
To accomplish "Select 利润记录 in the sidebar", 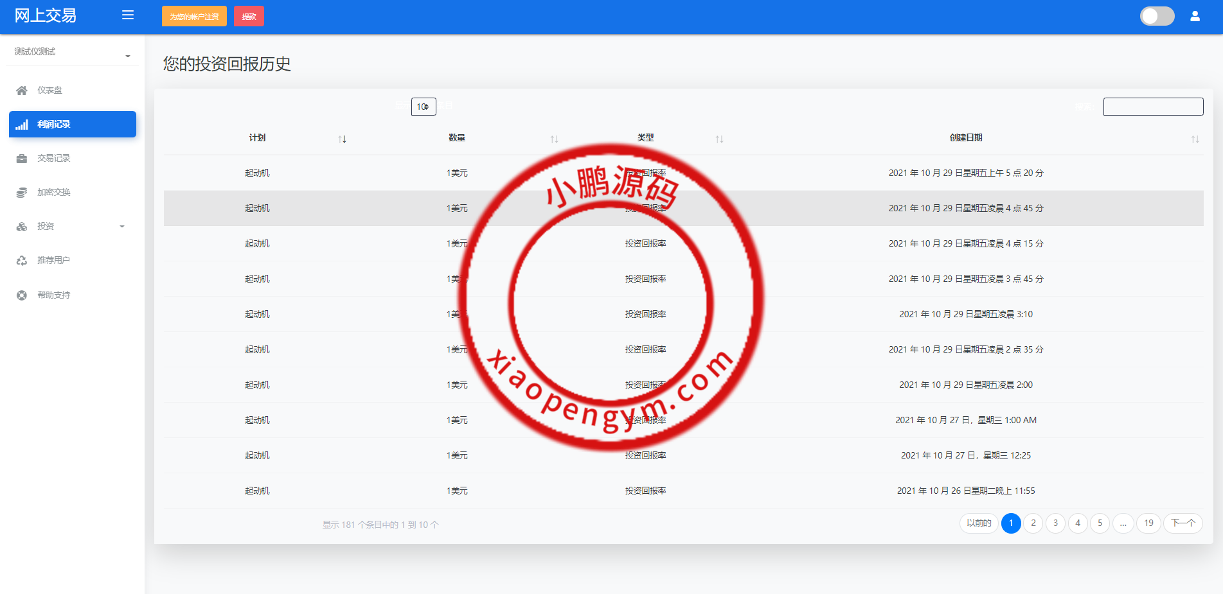I will (73, 125).
